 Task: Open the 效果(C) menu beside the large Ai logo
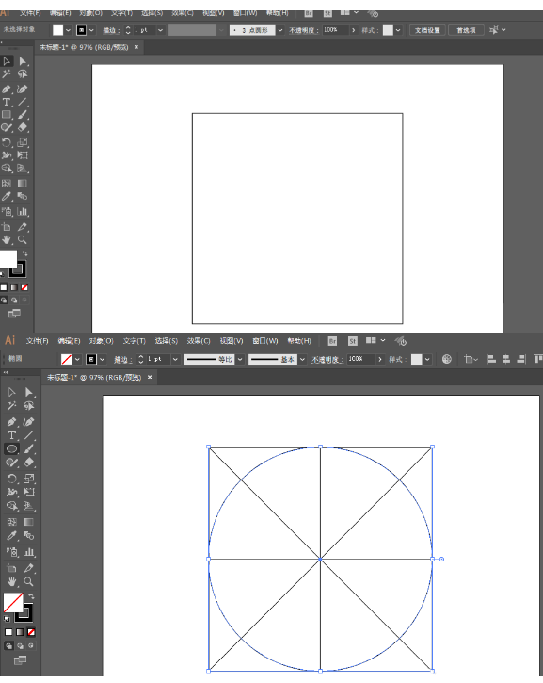tap(199, 341)
